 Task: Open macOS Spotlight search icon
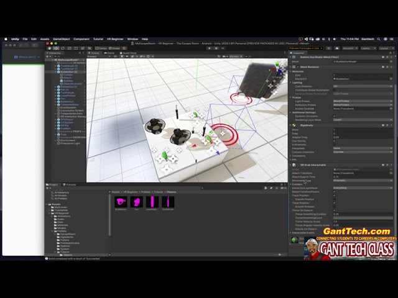coord(379,39)
